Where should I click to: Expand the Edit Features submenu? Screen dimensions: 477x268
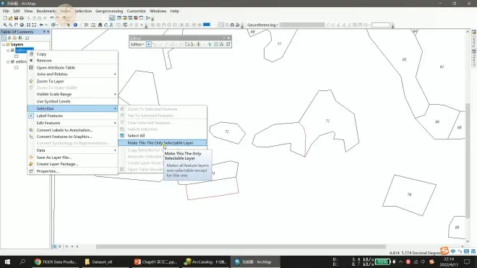pyautogui.click(x=73, y=123)
